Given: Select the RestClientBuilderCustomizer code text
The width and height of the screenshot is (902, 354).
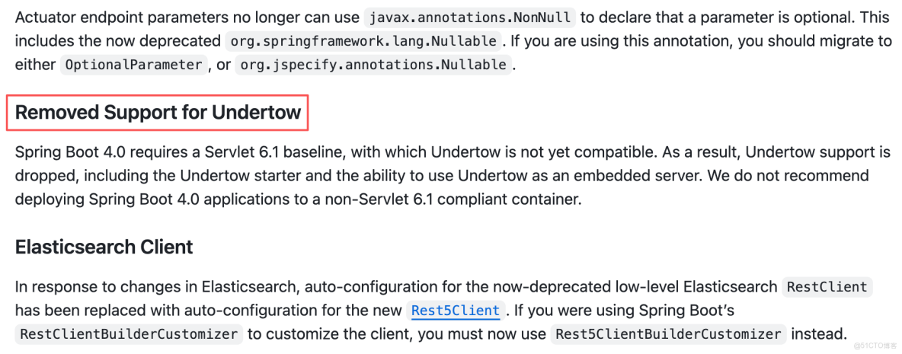Looking at the screenshot, I should (x=130, y=334).
